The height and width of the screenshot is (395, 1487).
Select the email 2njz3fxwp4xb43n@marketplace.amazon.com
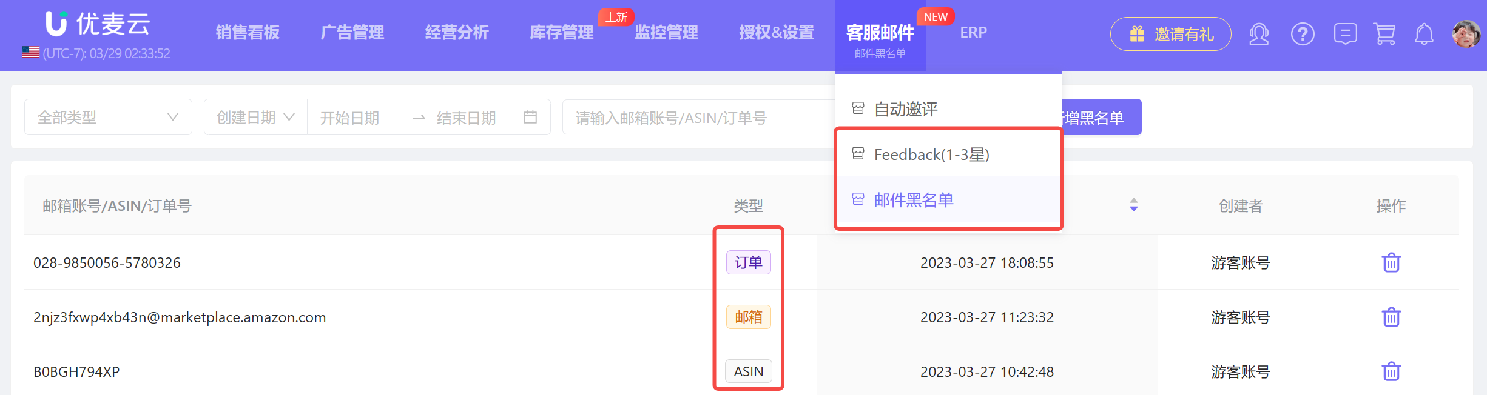(x=180, y=317)
